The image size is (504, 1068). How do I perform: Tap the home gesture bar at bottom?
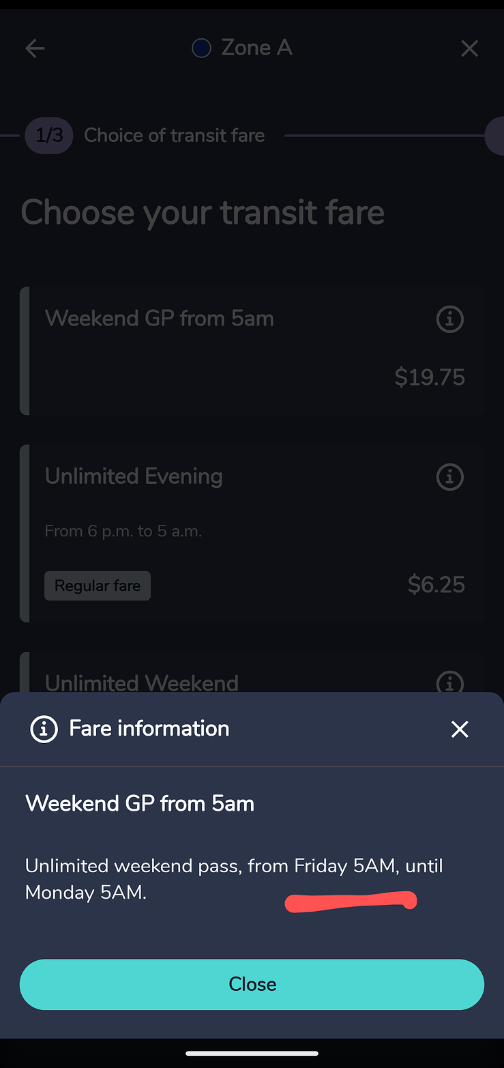pos(252,1054)
